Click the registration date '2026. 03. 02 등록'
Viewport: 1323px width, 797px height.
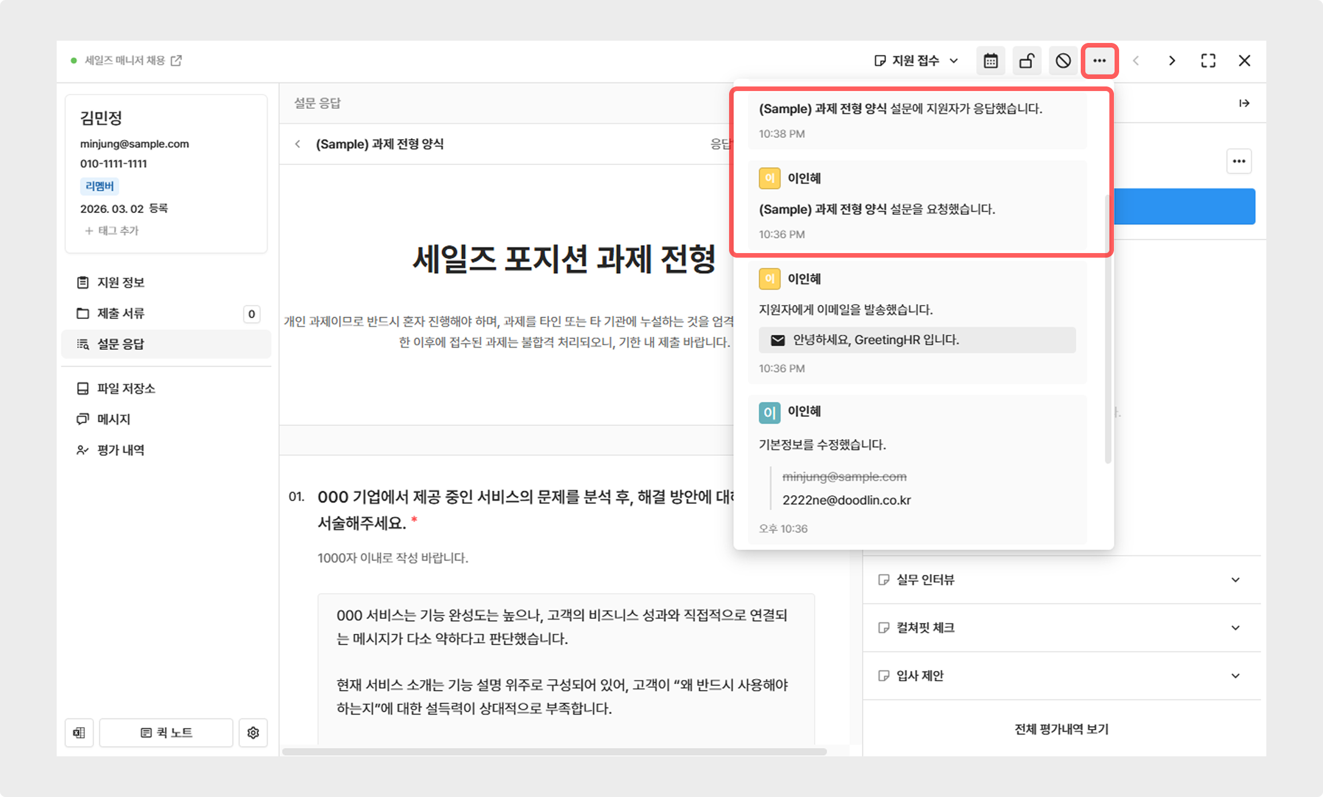pos(124,208)
